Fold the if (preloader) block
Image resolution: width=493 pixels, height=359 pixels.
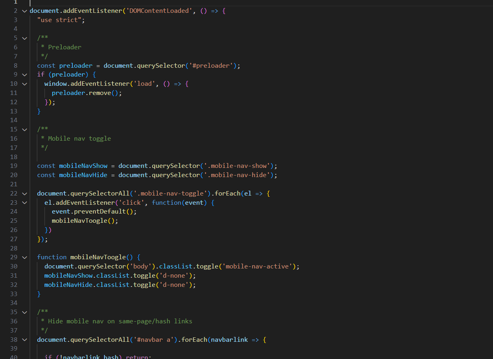coord(24,75)
